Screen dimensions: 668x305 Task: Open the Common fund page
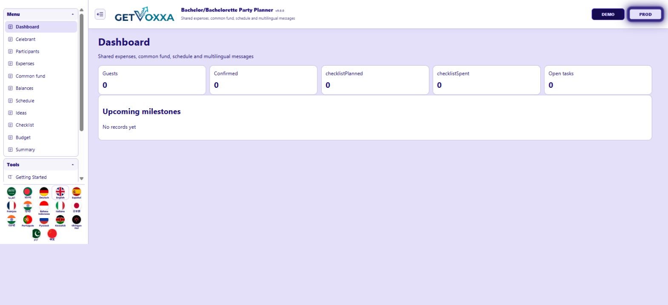(x=41, y=76)
